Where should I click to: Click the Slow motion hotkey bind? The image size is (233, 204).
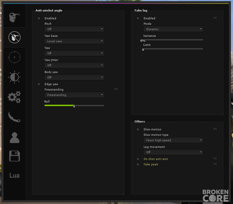click(x=215, y=129)
